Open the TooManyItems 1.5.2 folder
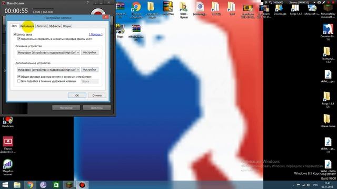The height and width of the screenshot is (189, 337). pos(328,55)
